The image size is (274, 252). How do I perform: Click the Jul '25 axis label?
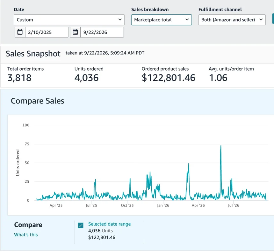(91, 206)
